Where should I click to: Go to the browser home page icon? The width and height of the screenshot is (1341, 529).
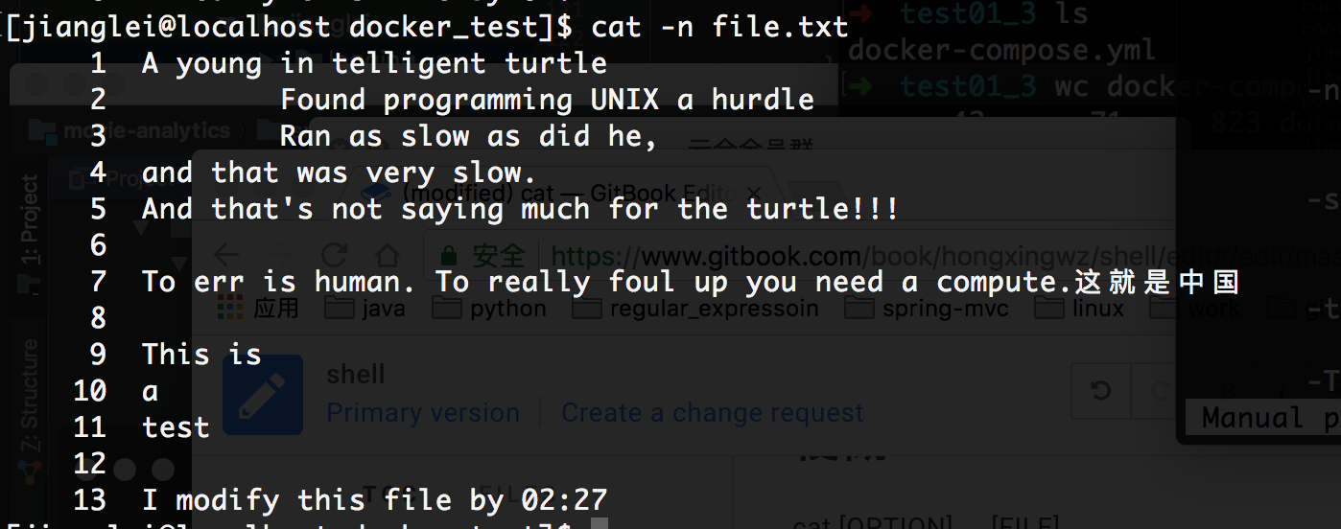387,256
